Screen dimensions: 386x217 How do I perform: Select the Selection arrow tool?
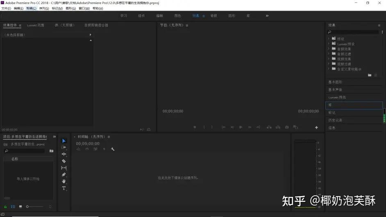tap(64, 141)
